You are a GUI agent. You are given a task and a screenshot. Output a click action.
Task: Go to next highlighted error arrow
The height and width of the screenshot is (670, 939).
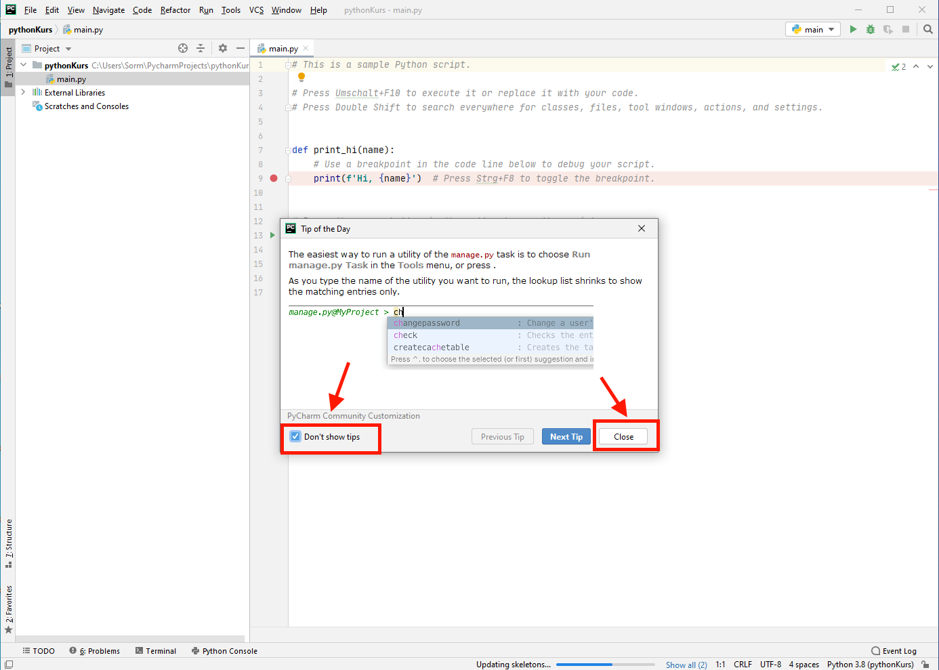click(930, 66)
